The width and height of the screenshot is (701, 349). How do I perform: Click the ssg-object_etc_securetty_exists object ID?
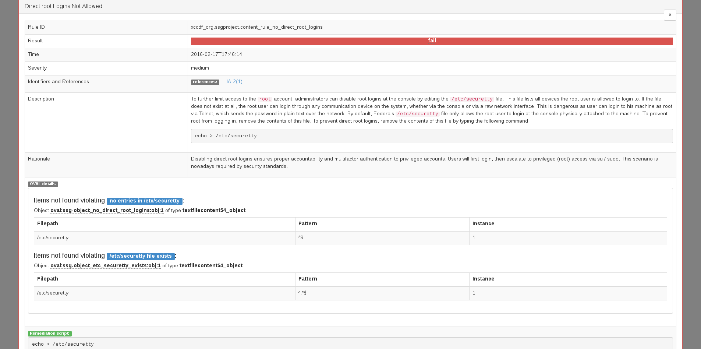click(105, 266)
